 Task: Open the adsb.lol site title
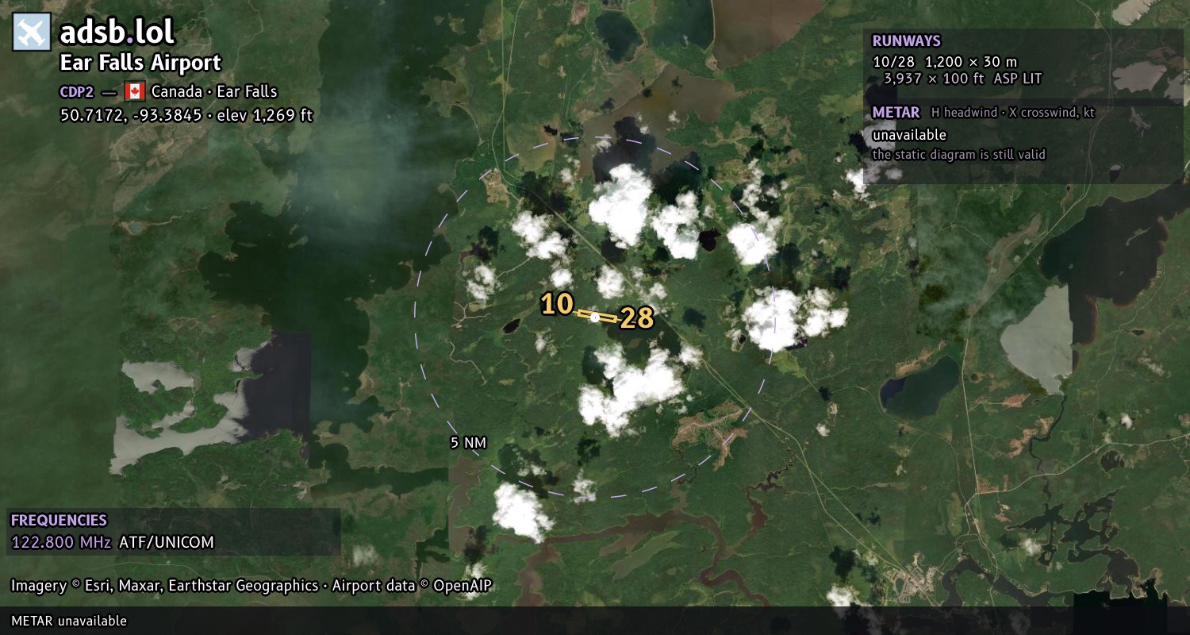[117, 33]
